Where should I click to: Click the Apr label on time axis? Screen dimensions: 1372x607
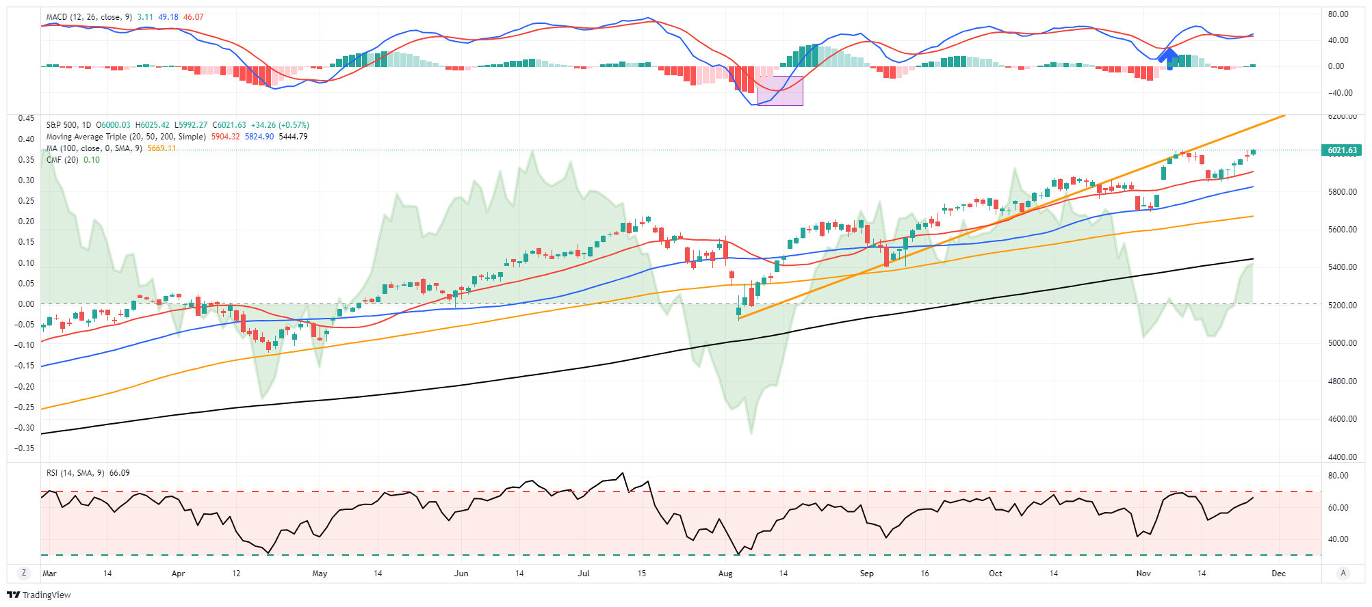point(178,574)
